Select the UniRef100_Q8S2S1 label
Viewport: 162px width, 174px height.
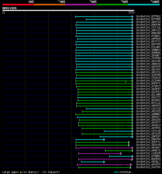[x=148, y=72]
